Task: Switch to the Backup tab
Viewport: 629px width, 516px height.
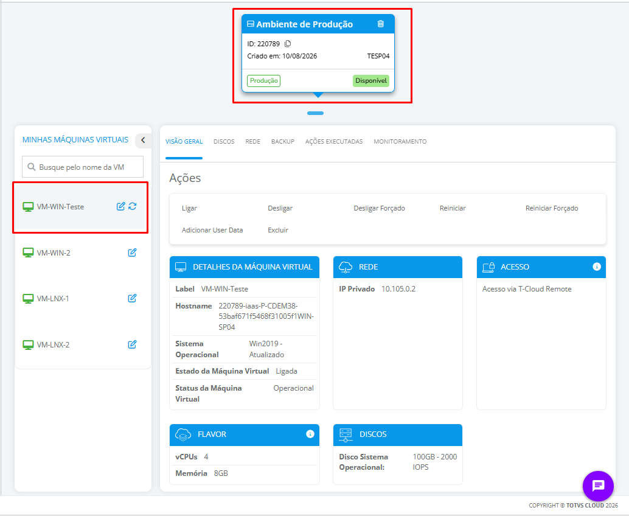Action: pyautogui.click(x=283, y=142)
